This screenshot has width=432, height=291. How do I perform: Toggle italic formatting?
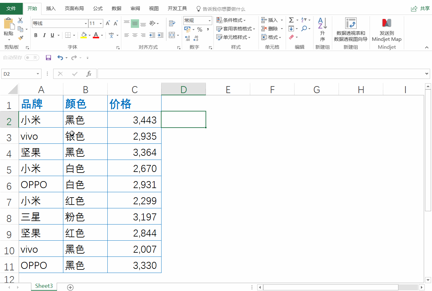click(x=44, y=35)
